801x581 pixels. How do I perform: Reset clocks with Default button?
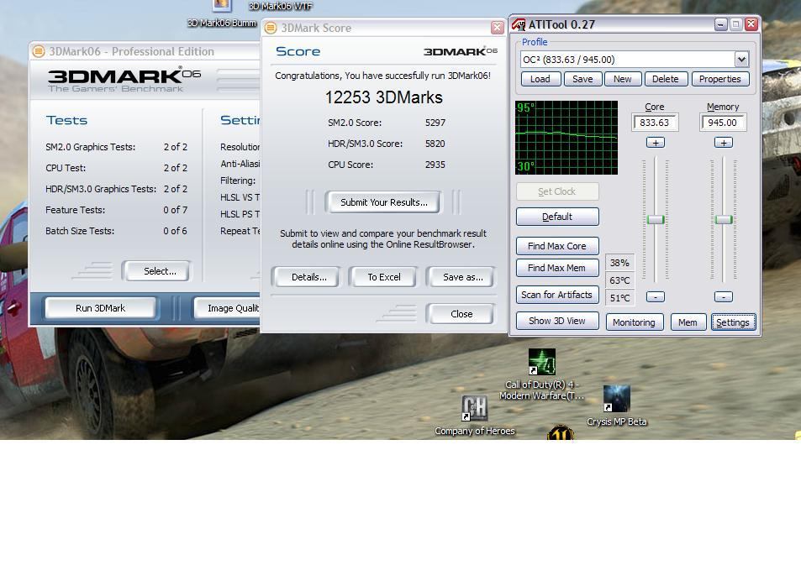coord(557,217)
